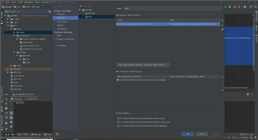The image size is (258, 140).
Task: Click scroll-from-source target icon in Project panel
Action: 49,12
